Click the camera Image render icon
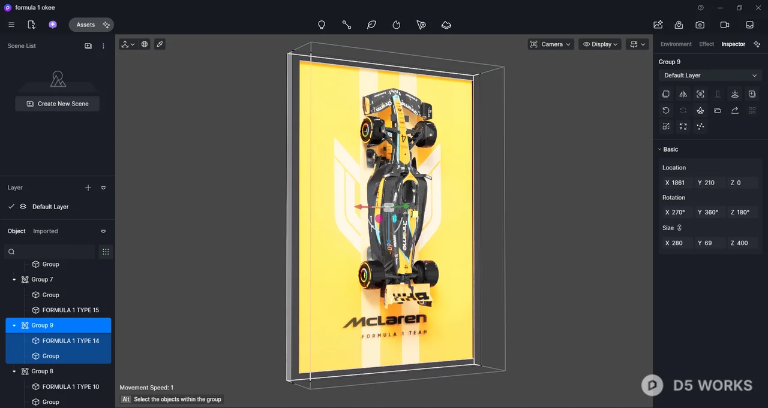The height and width of the screenshot is (408, 768). click(700, 25)
